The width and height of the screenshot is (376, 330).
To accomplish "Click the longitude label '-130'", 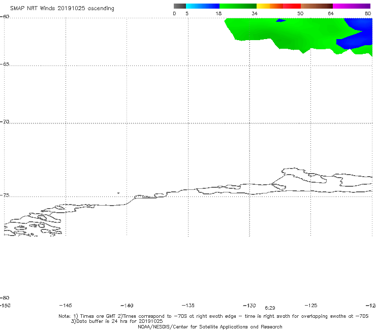I will pos(249,306).
